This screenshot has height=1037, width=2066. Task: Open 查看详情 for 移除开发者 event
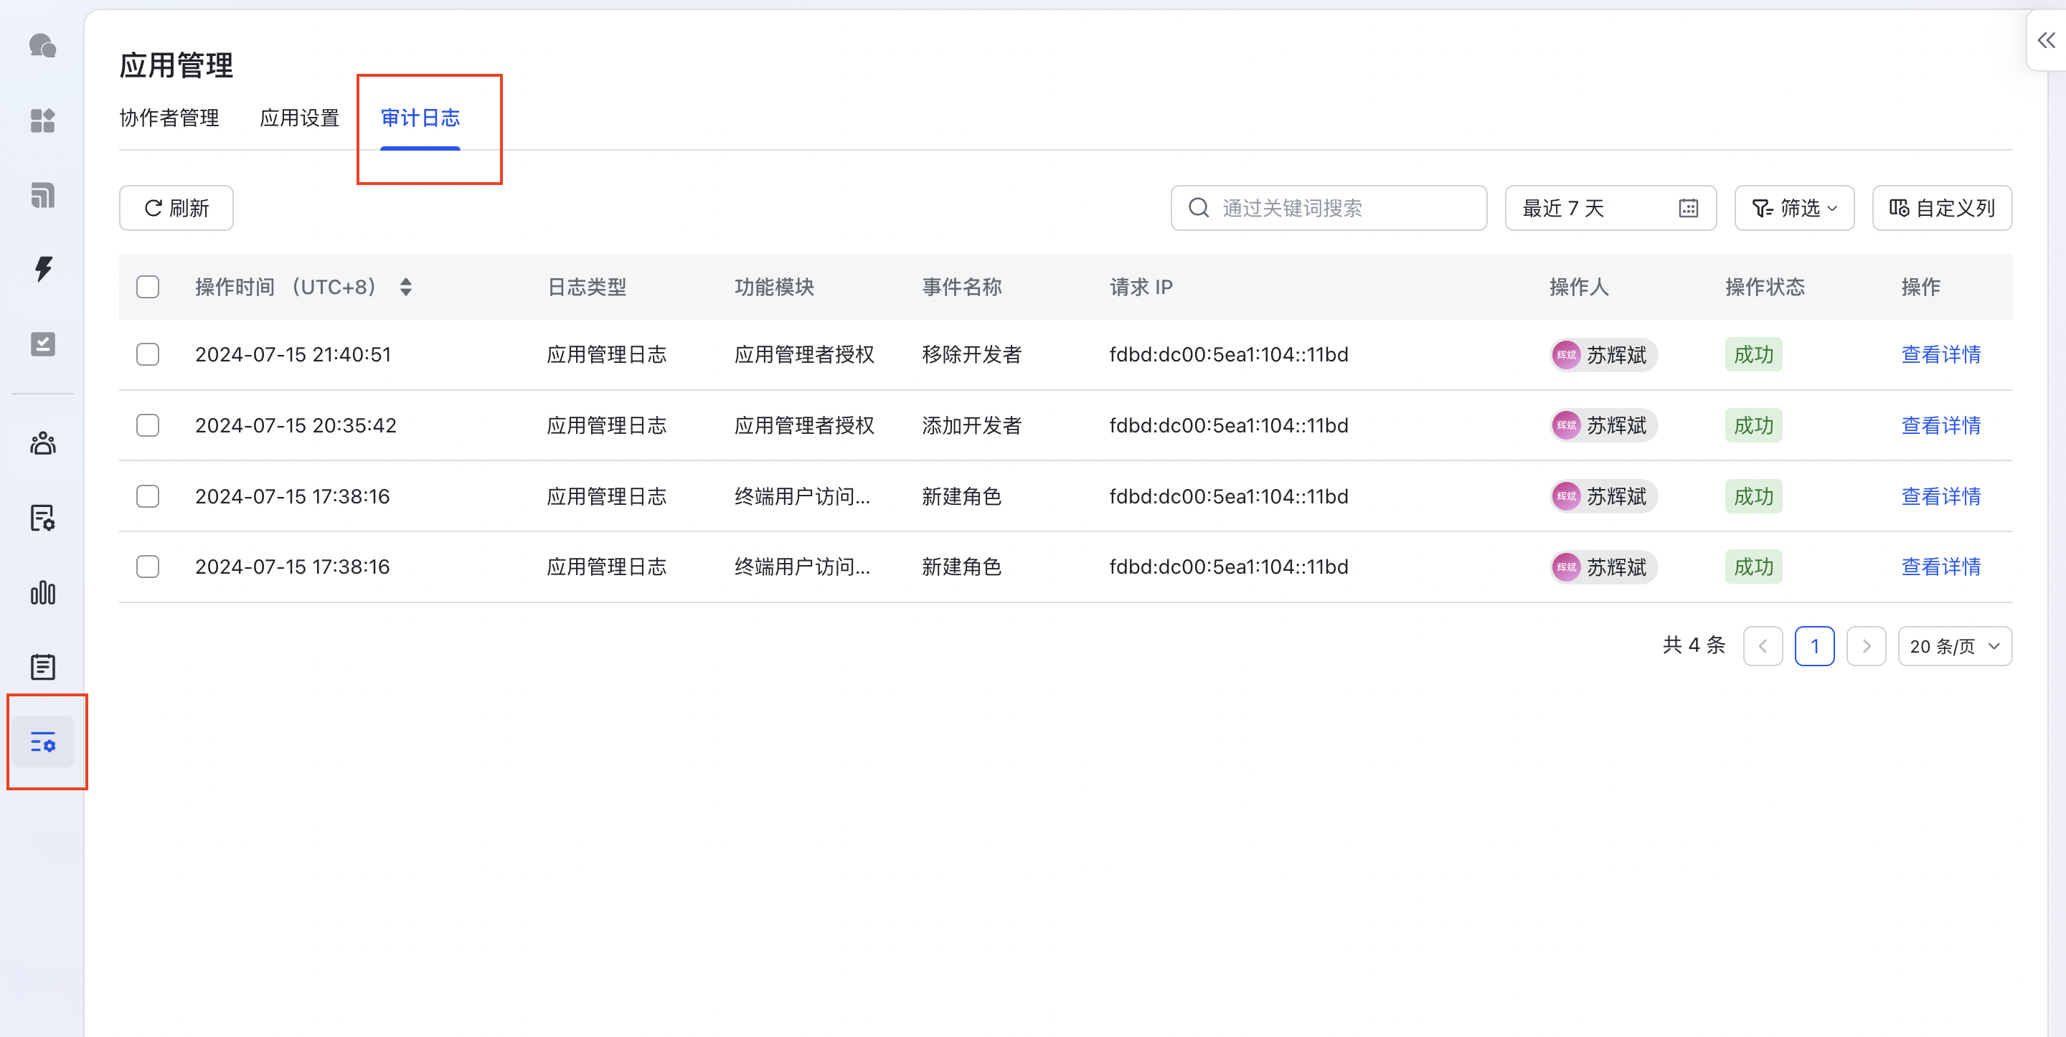[1941, 354]
